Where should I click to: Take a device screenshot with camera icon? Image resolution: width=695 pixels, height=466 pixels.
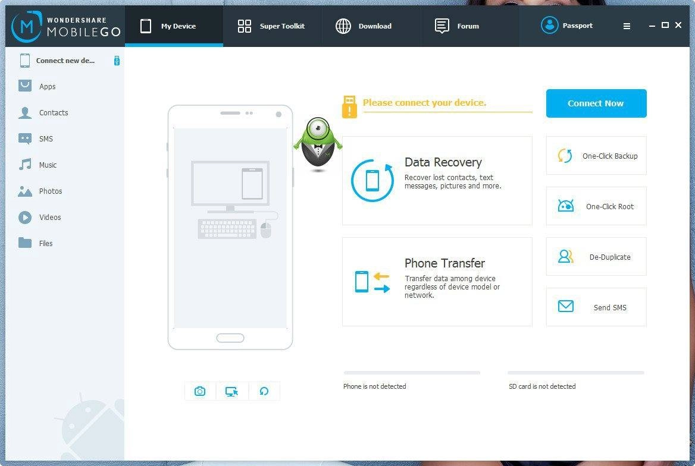pos(200,391)
